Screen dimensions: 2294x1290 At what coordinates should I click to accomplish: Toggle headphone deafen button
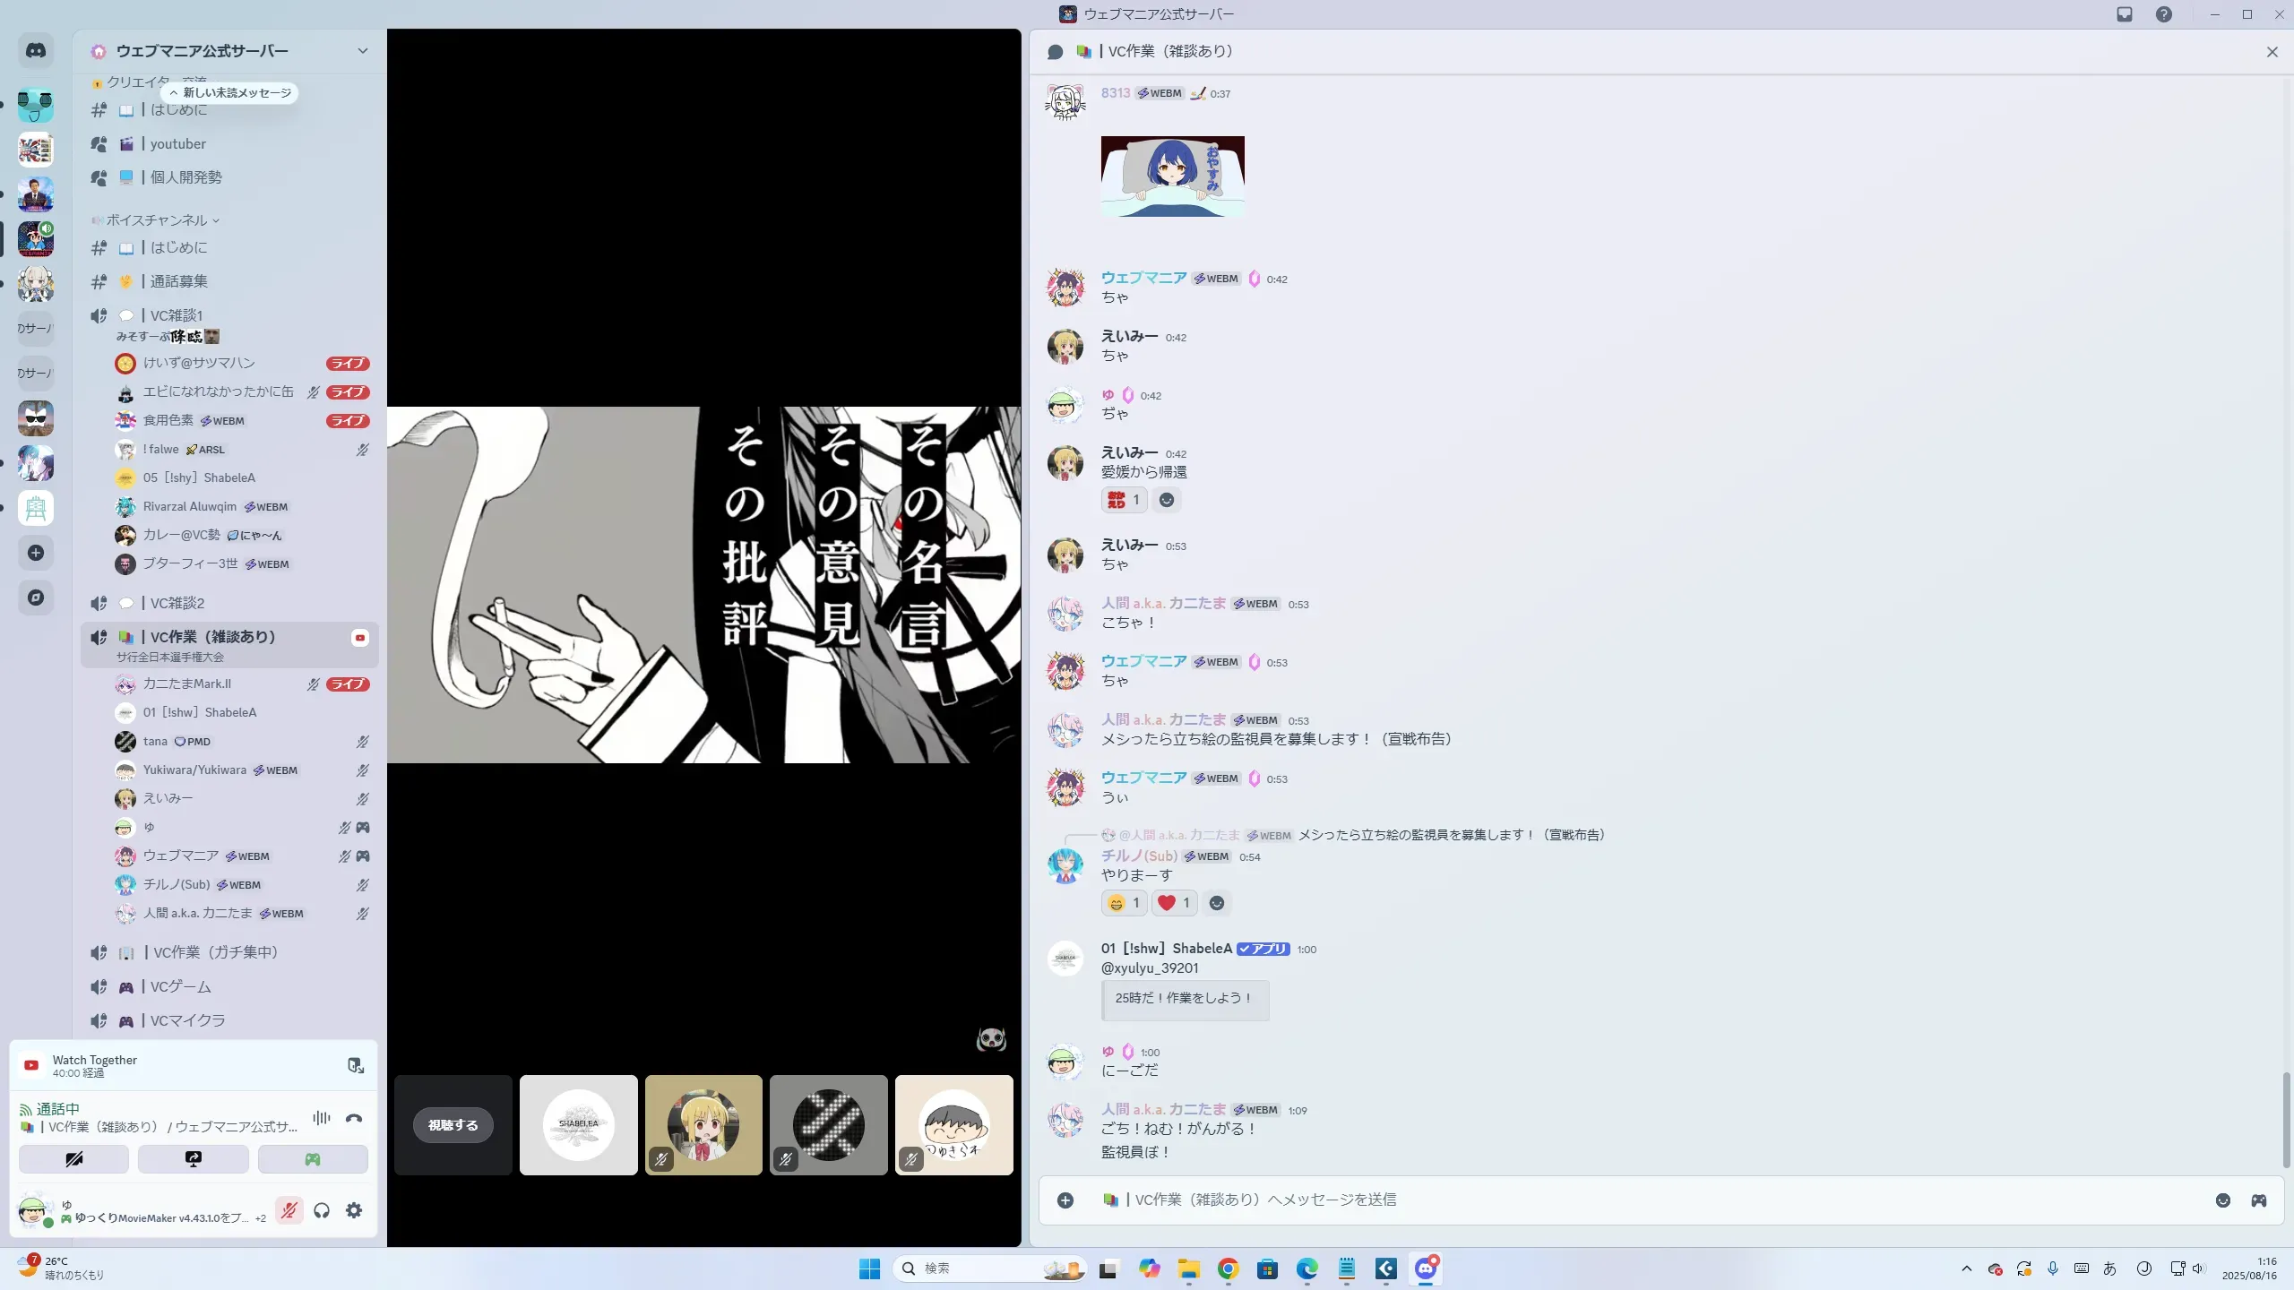pos(322,1210)
